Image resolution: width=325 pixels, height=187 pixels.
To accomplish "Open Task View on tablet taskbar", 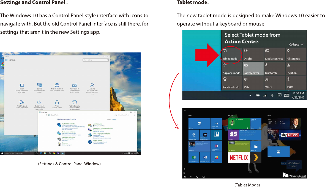I will [x=204, y=177].
